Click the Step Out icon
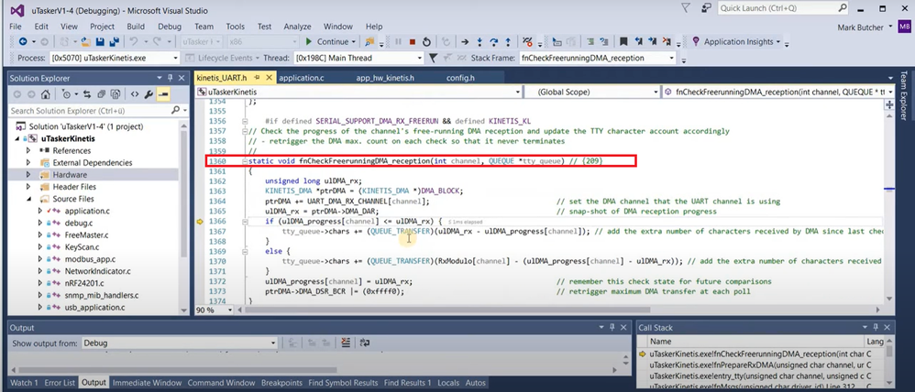 click(508, 42)
